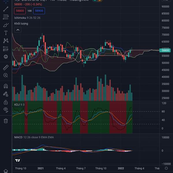Viewport: 173px width, 173px height.
Task: Select the Khối lượng volume indicator label
Action: point(21,24)
